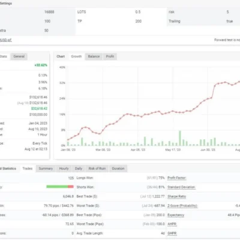Click the Profit Factor link
Screen dimensions: 240x240
click(177, 178)
